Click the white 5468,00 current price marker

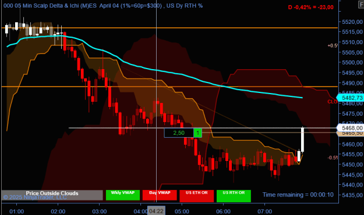click(x=350, y=128)
